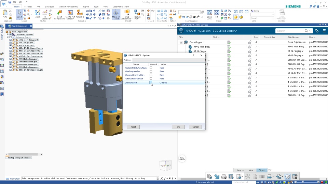Close the Case Gripper.asm document tab
The width and height of the screenshot is (328, 184).
point(31,26)
